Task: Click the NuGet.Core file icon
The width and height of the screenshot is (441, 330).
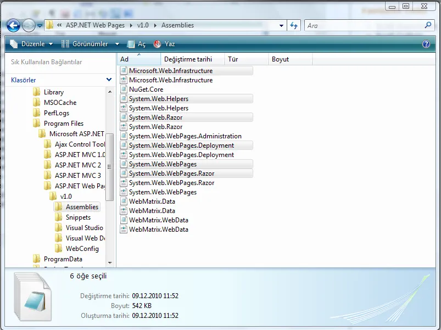Action: click(x=124, y=90)
